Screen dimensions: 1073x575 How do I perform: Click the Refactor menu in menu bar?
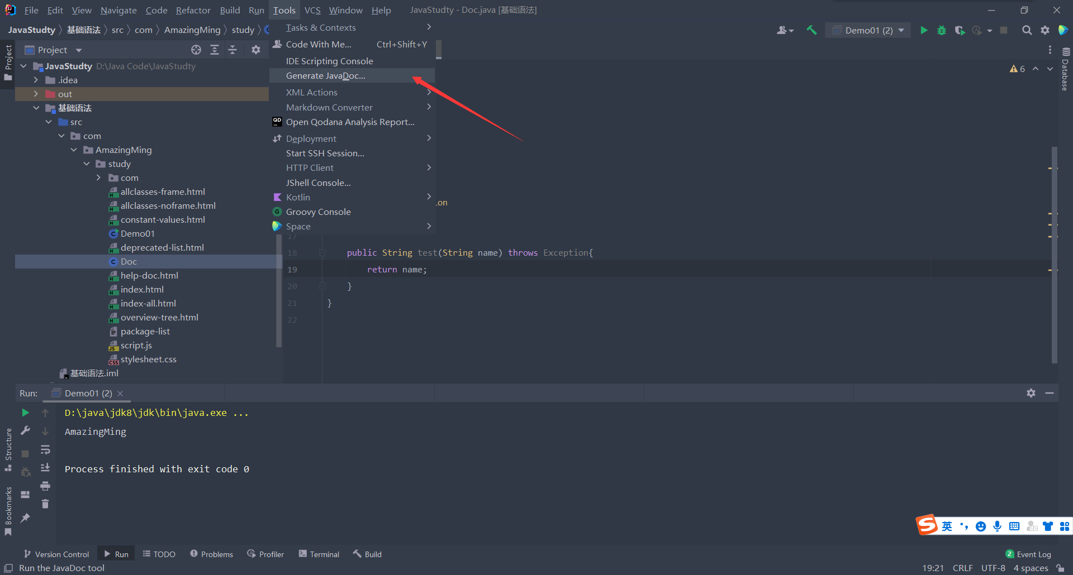coord(193,10)
